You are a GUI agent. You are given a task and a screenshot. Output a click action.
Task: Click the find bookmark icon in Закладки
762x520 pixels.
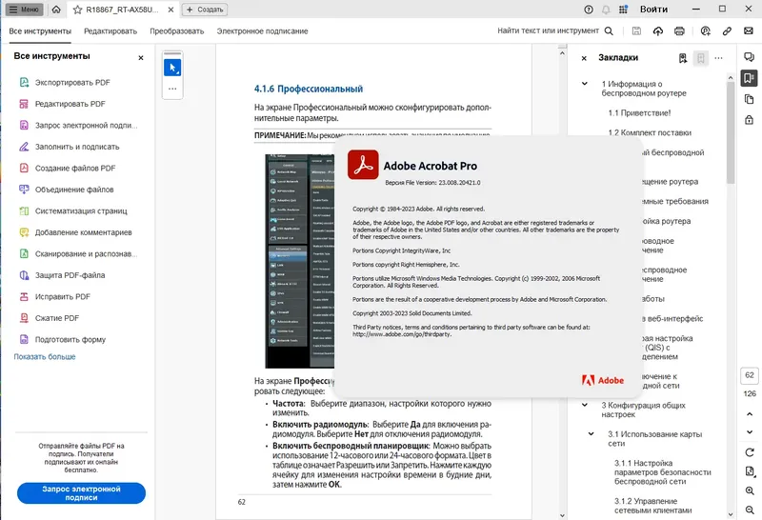[x=683, y=58]
